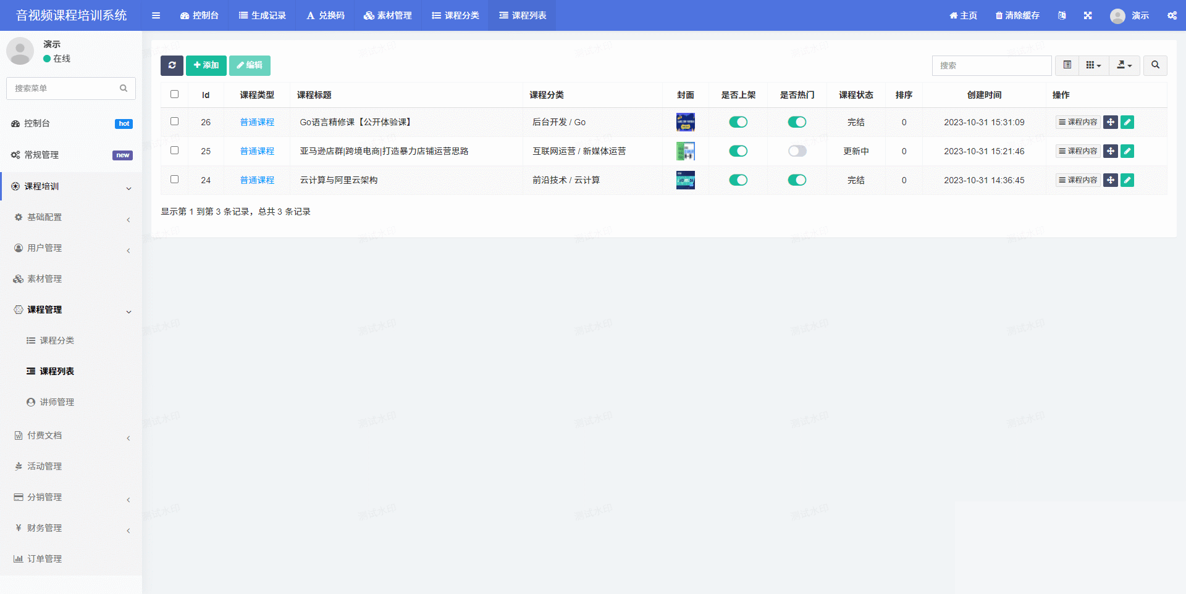Open 讲师管理 sidebar submenu item
The width and height of the screenshot is (1186, 594).
click(x=71, y=402)
